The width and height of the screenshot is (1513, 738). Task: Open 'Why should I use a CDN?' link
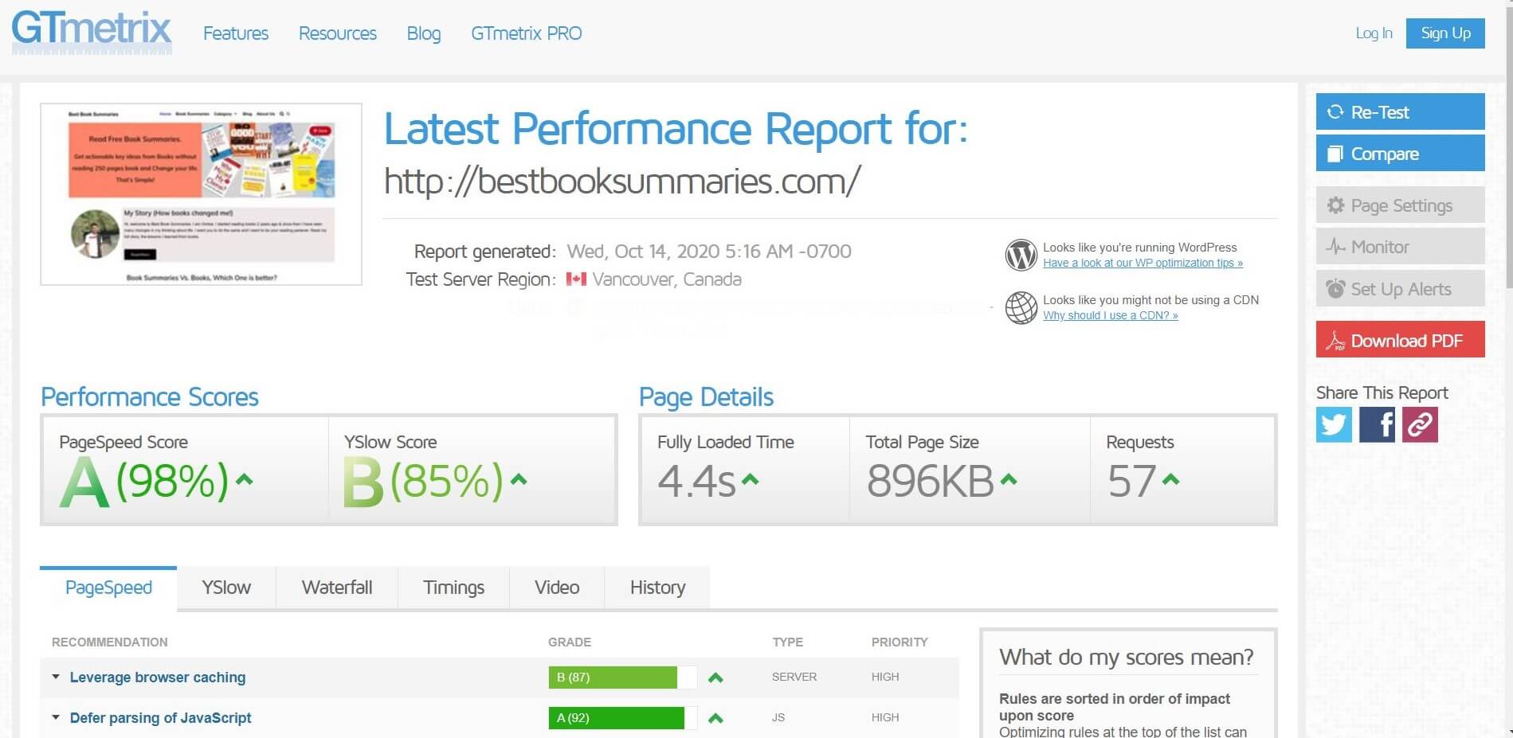click(x=1110, y=316)
